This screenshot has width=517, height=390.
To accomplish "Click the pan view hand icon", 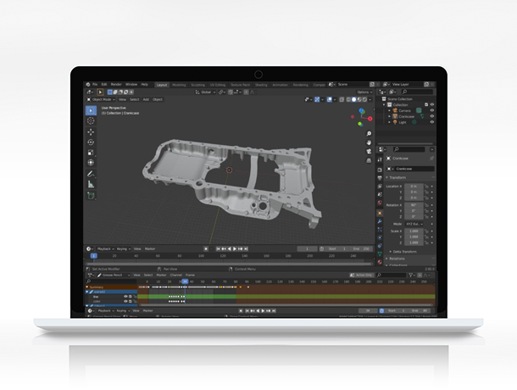I will tap(369, 142).
